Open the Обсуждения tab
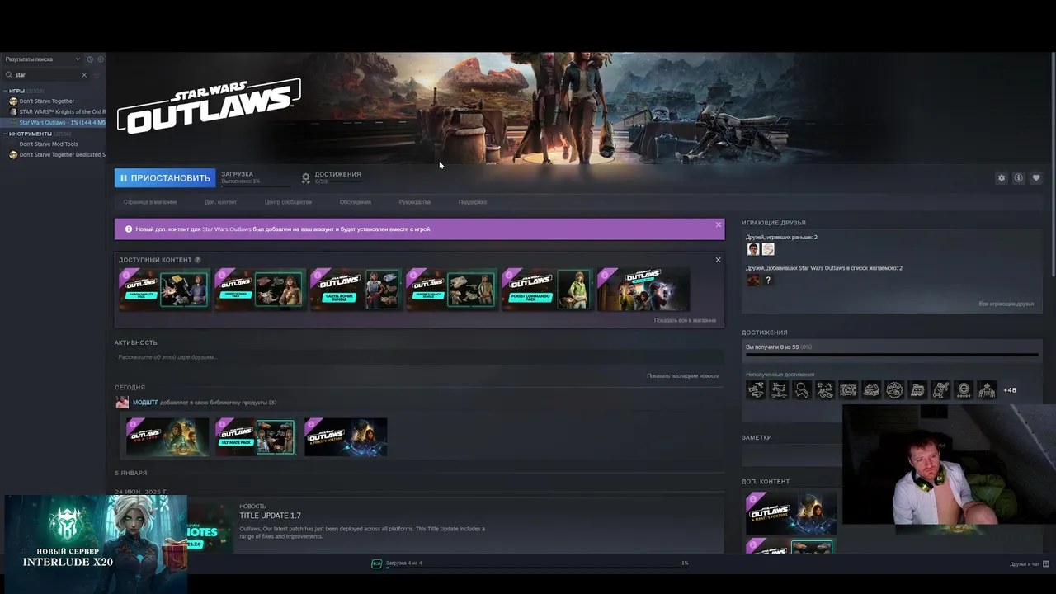The width and height of the screenshot is (1056, 594). pyautogui.click(x=355, y=202)
